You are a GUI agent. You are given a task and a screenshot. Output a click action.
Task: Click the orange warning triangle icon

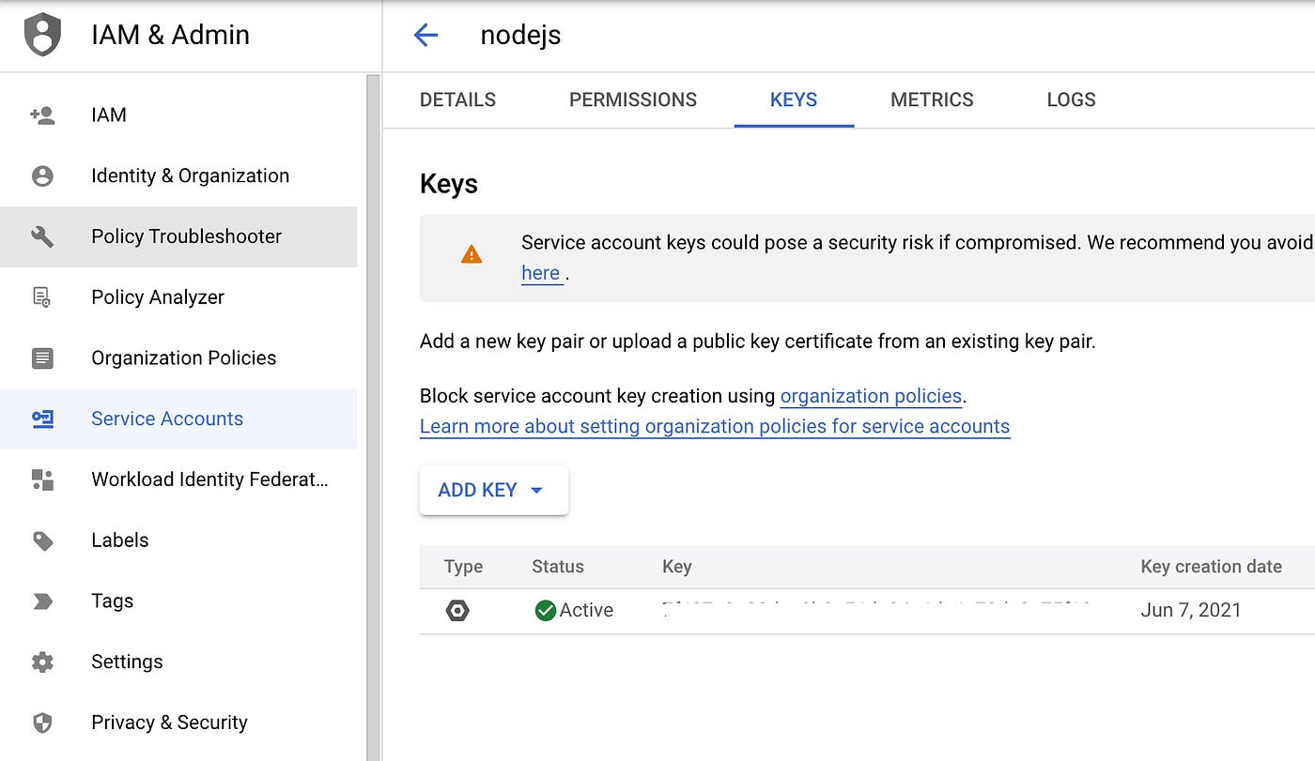tap(472, 254)
